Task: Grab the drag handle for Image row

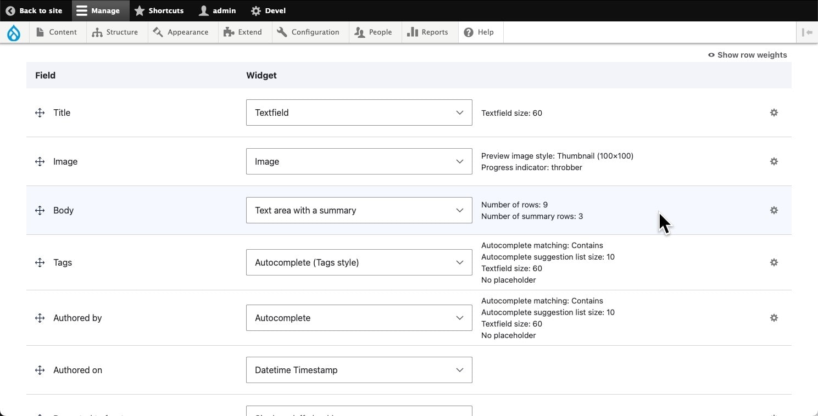Action: (40, 161)
